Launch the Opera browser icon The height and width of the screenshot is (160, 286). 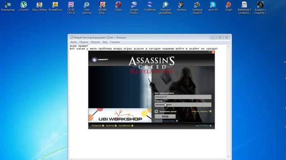tap(118, 6)
